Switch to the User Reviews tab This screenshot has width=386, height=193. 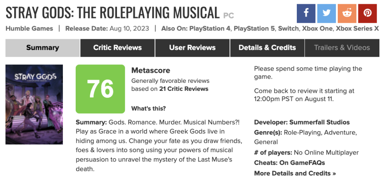click(x=192, y=48)
